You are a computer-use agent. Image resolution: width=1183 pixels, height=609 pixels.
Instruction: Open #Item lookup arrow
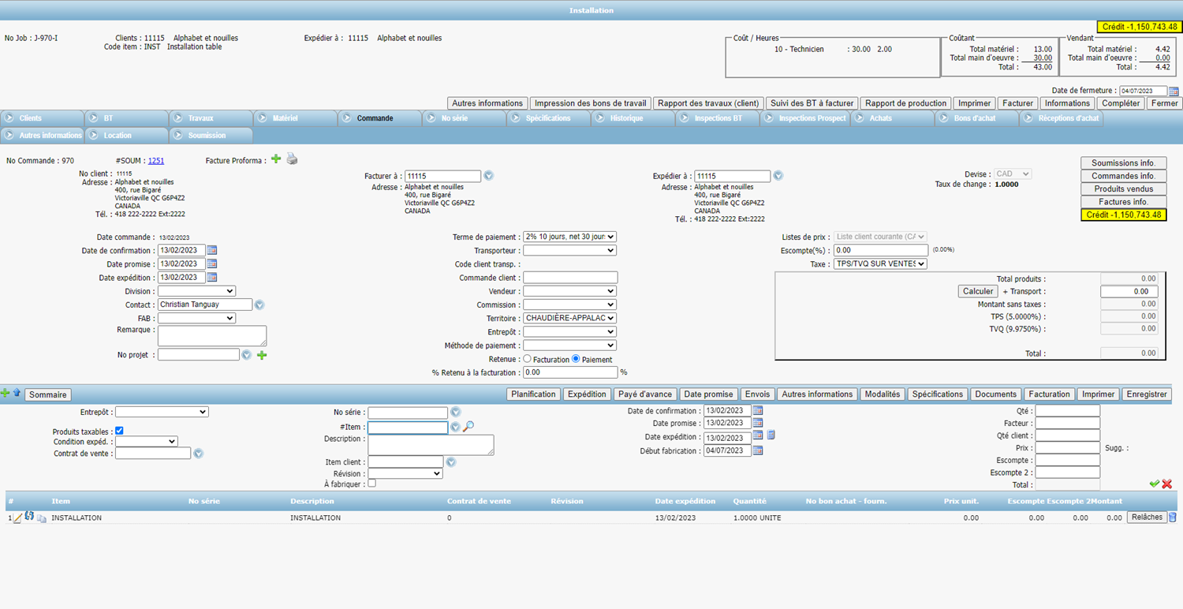pyautogui.click(x=455, y=427)
